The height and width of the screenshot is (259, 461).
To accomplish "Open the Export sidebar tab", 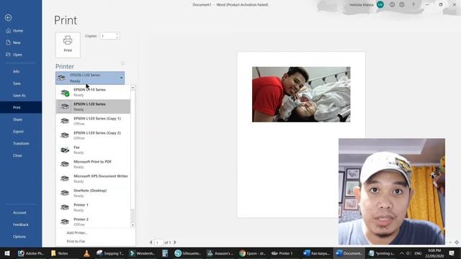I will click(x=21, y=132).
